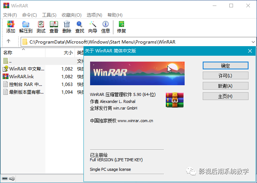Click the 'Single PC usage license' text
257x183 pixels.
click(x=110, y=169)
